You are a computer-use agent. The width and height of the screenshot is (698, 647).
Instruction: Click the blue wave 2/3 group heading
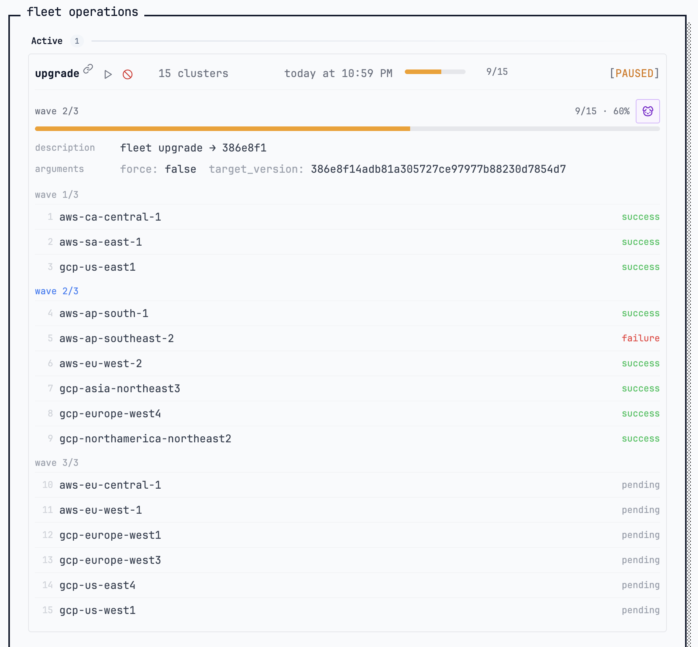tap(57, 291)
